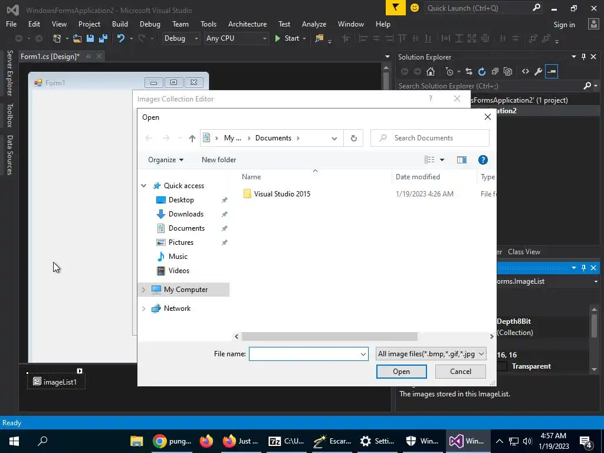Collapse the Quick access tree node
Image resolution: width=604 pixels, height=453 pixels.
click(144, 186)
